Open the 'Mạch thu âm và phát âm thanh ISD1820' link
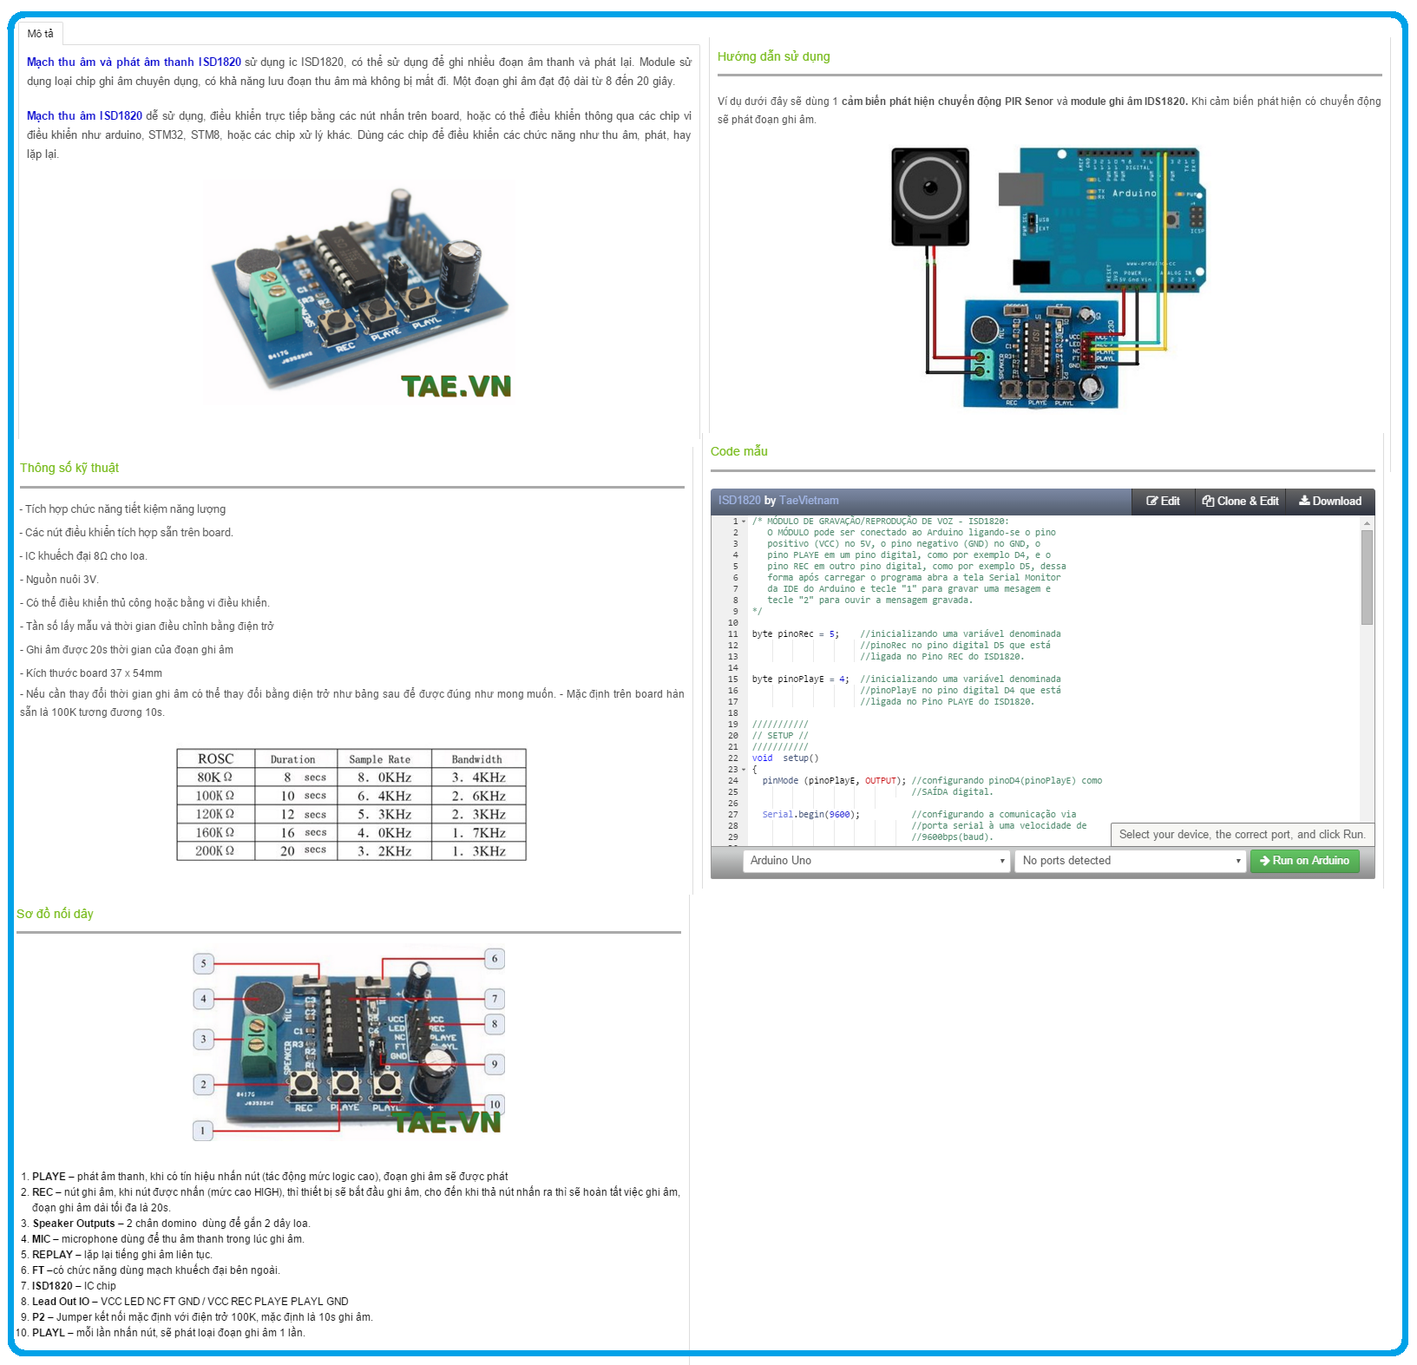 point(134,62)
